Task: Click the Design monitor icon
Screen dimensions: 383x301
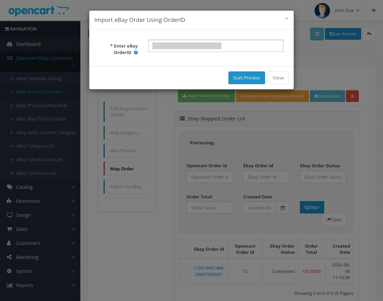Action: 10,215
